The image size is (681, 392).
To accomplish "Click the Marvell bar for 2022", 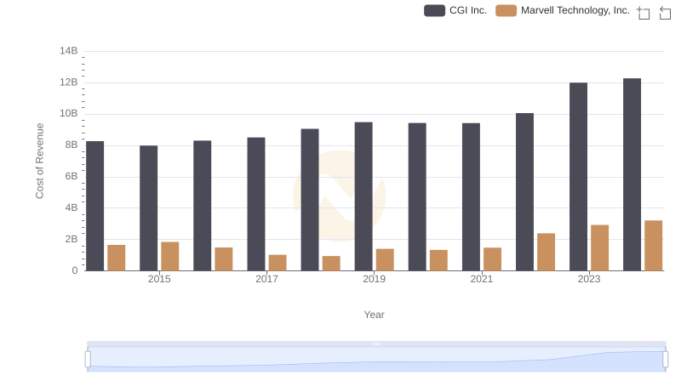I will [x=546, y=252].
